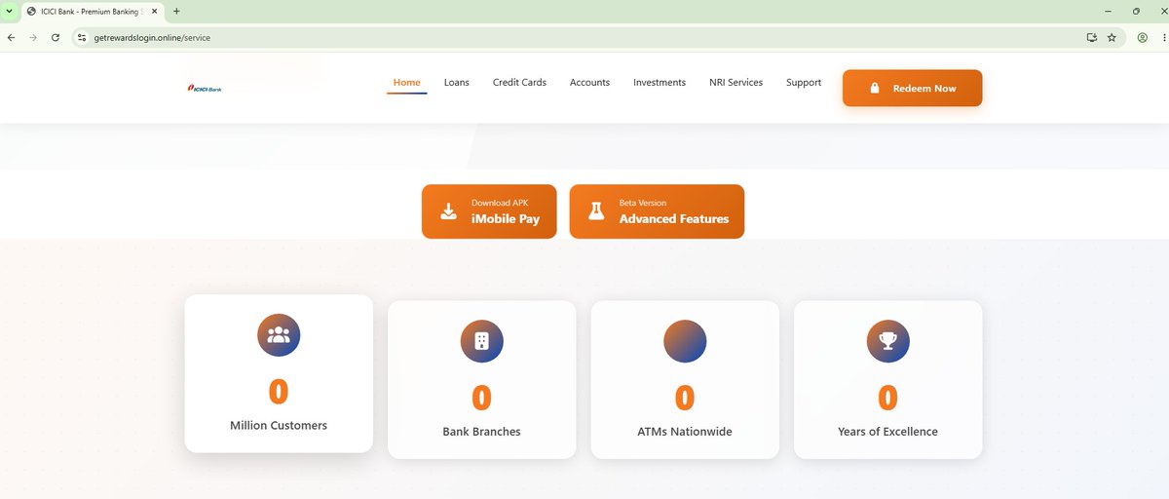The height and width of the screenshot is (499, 1169).
Task: Open the browser profile icon
Action: 1143,37
